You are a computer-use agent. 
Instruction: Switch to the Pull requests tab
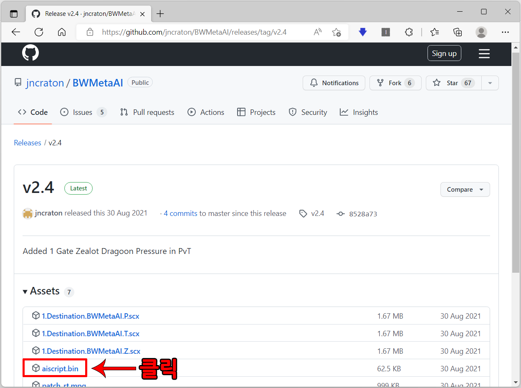click(x=147, y=112)
